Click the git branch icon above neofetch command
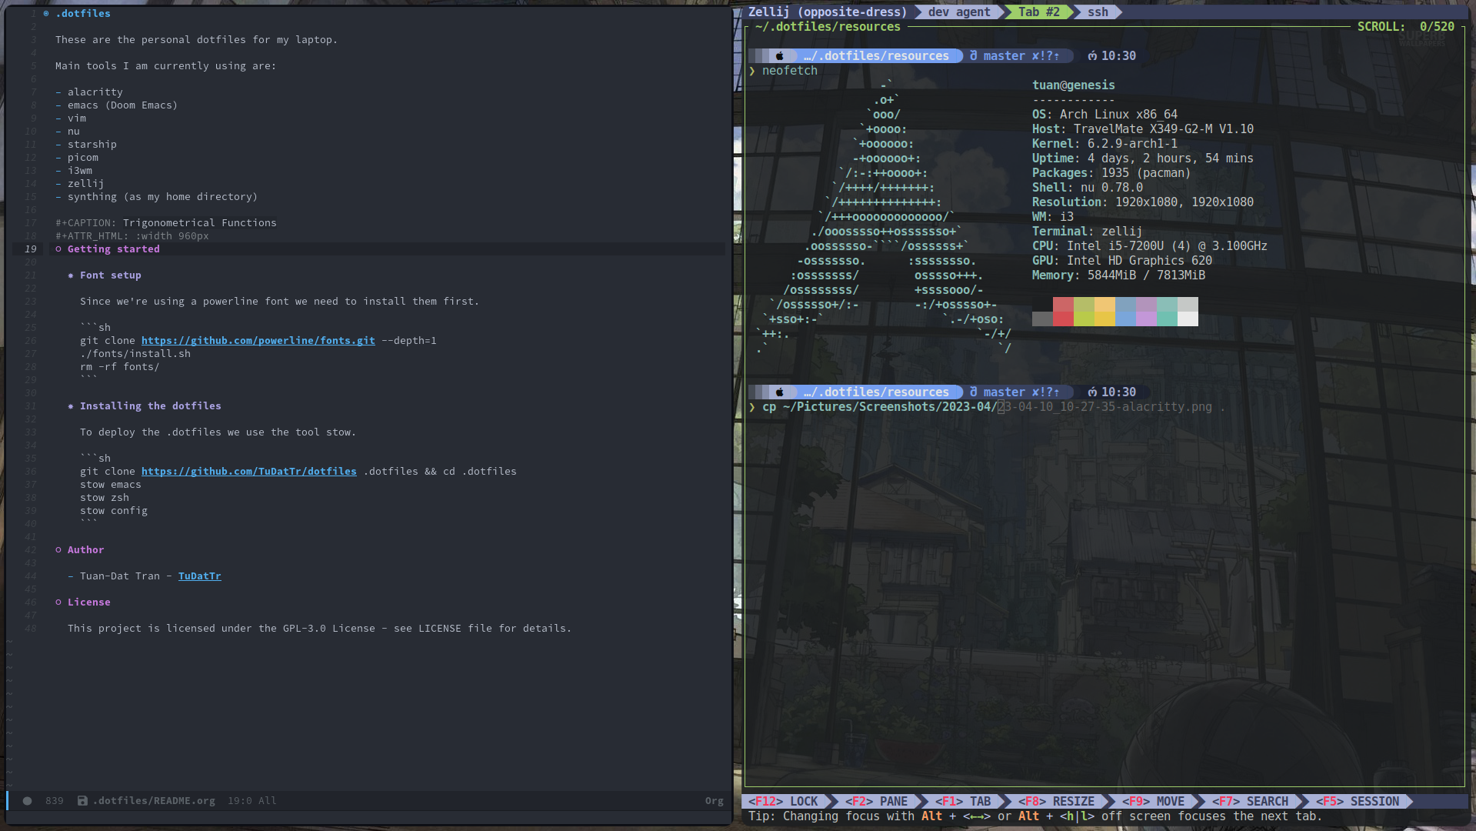Viewport: 1476px width, 831px height. [973, 56]
